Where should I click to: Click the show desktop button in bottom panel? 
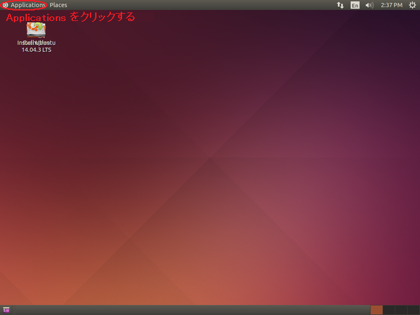(x=6, y=310)
